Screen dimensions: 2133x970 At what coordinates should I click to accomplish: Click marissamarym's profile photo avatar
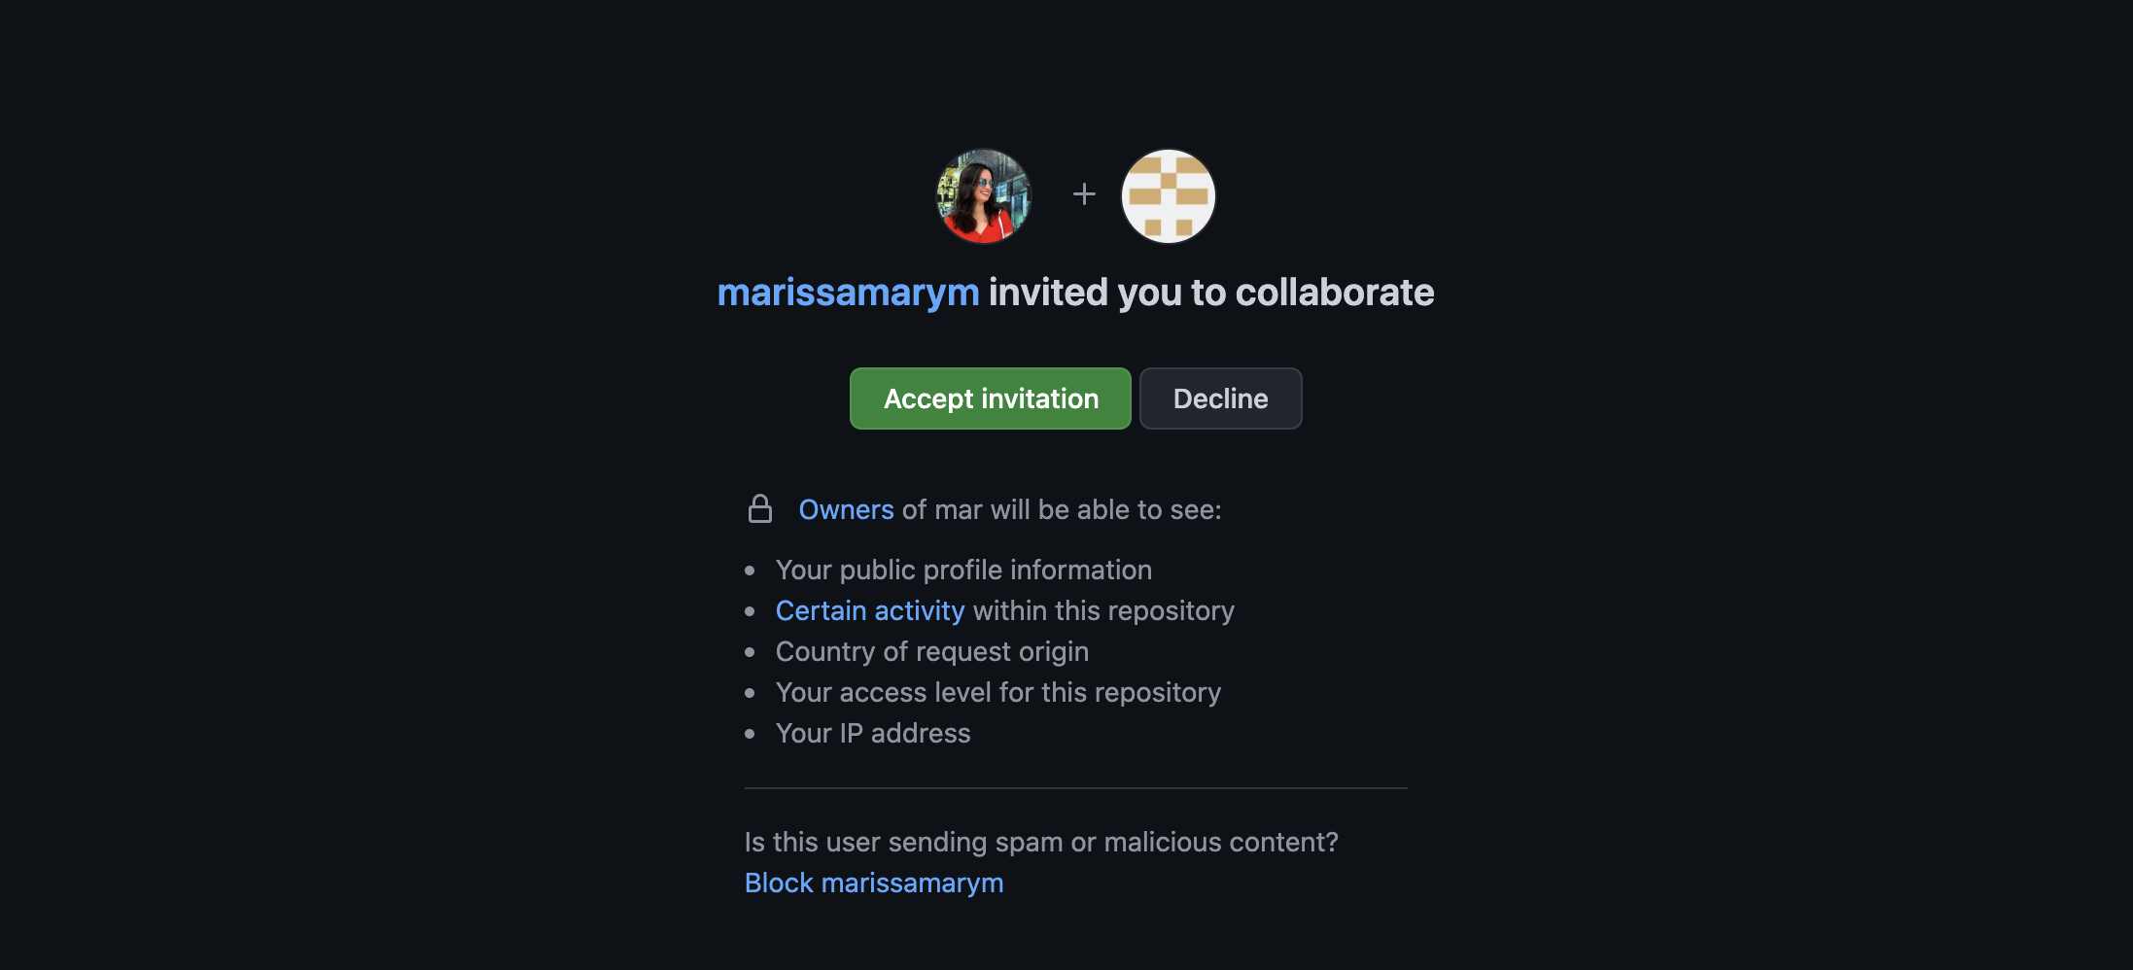[983, 195]
